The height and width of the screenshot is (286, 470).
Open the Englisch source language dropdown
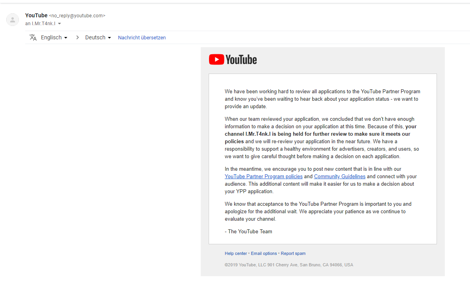coord(54,37)
